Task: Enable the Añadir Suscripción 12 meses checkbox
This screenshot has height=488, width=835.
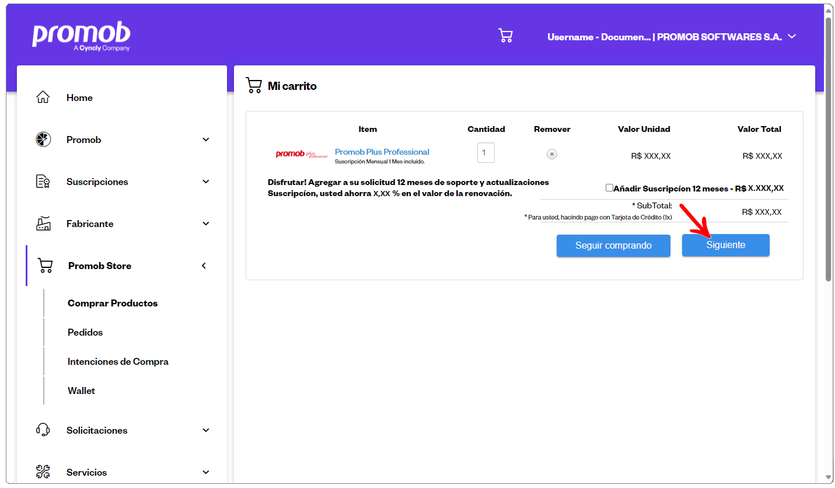Action: (x=609, y=188)
